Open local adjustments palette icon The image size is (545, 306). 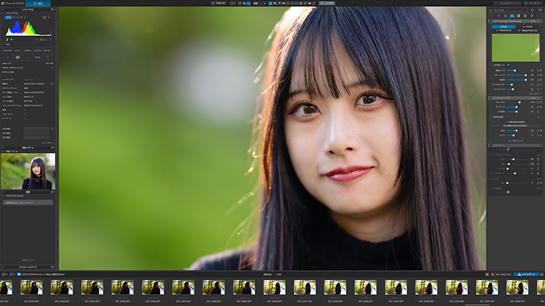point(532,16)
